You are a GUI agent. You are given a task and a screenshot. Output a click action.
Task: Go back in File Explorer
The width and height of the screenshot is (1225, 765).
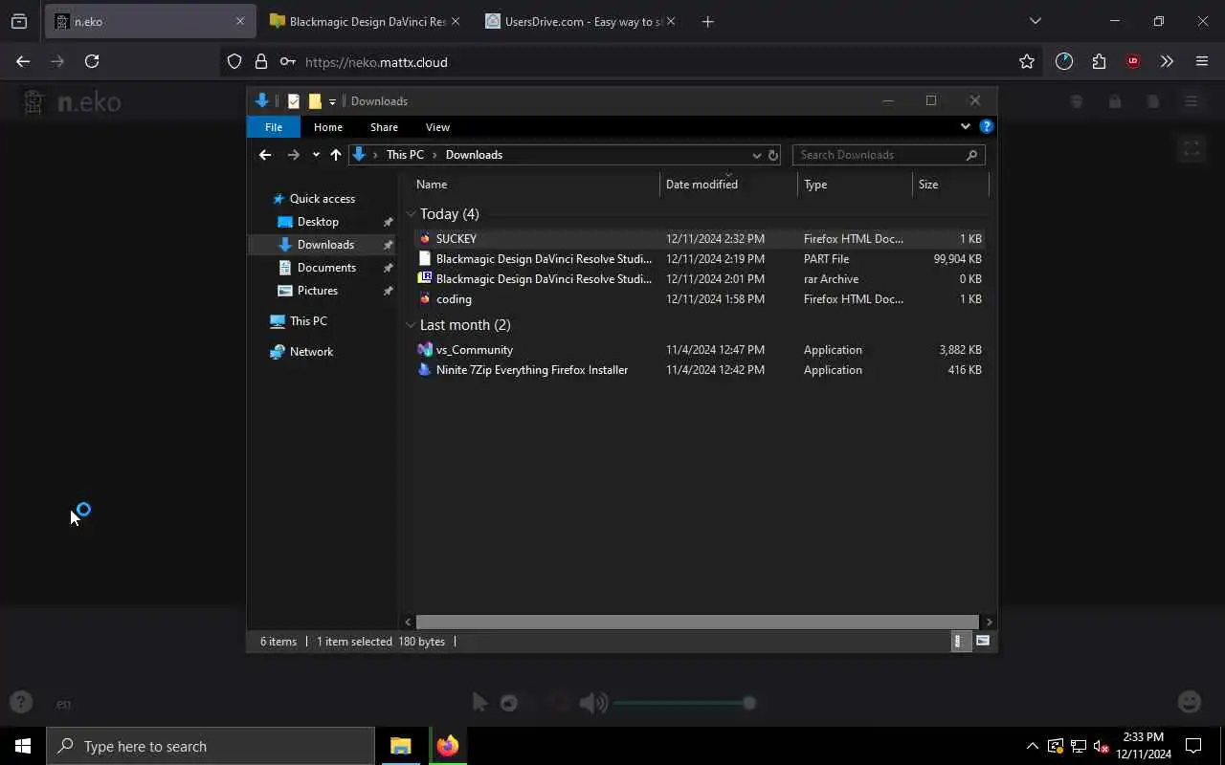tap(265, 155)
